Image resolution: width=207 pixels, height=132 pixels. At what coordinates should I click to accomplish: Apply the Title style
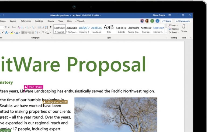[x=109, y=29]
